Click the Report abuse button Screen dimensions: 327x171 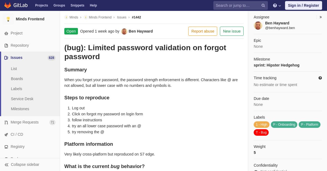[x=203, y=31]
